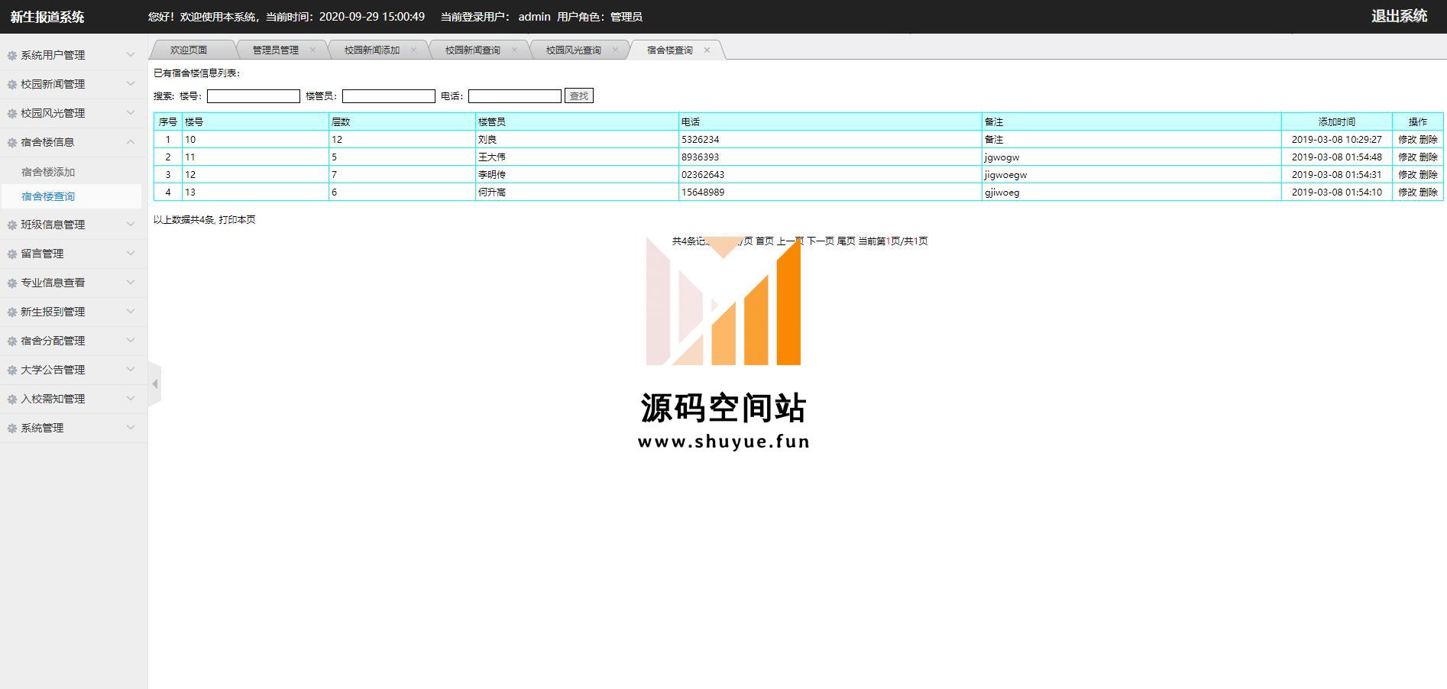Click gear icon beside 校园新闻管理
The width and height of the screenshot is (1447, 689).
click(x=12, y=84)
